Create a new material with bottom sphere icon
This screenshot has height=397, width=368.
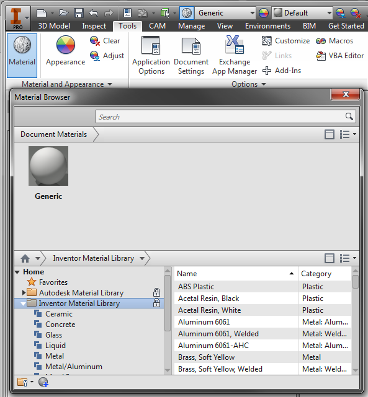tap(43, 382)
